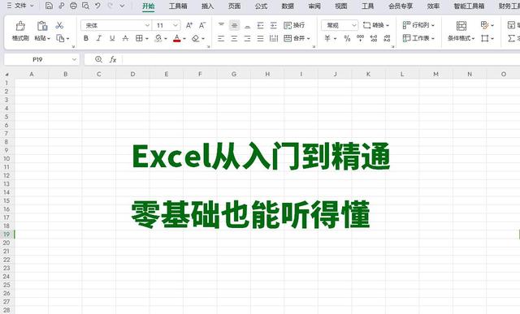Screen dimensions: 520x314
Task: Open the 公式 (Formulas) tab
Action: 261,6
